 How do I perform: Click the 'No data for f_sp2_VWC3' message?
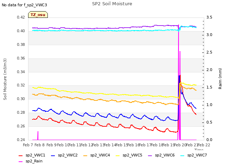pos(24,5)
